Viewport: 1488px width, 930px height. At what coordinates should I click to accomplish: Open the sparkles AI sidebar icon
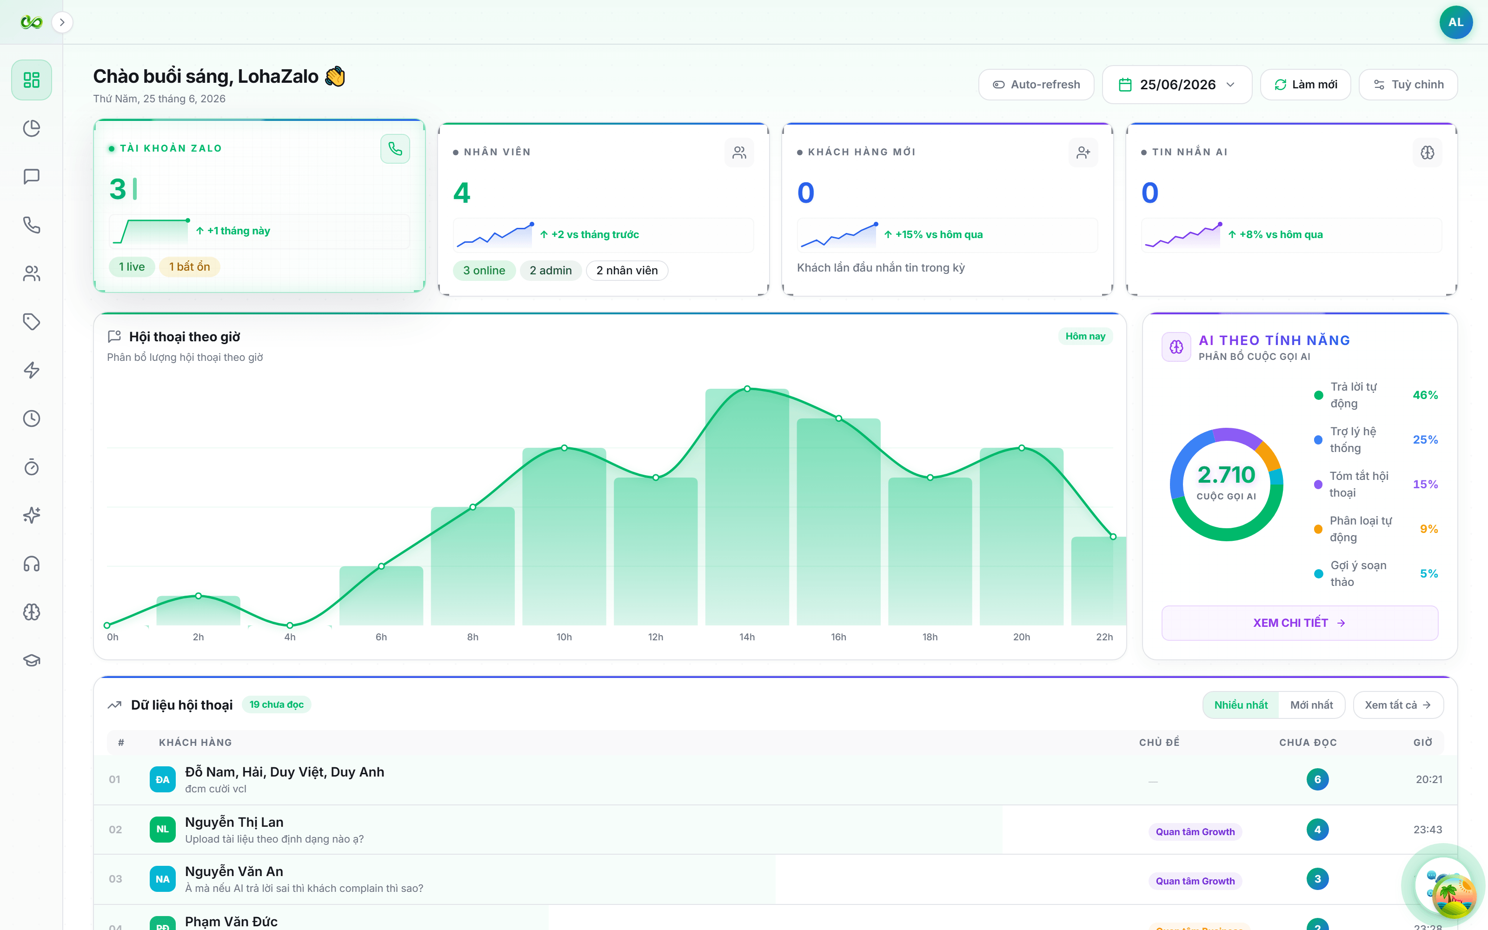click(x=31, y=515)
